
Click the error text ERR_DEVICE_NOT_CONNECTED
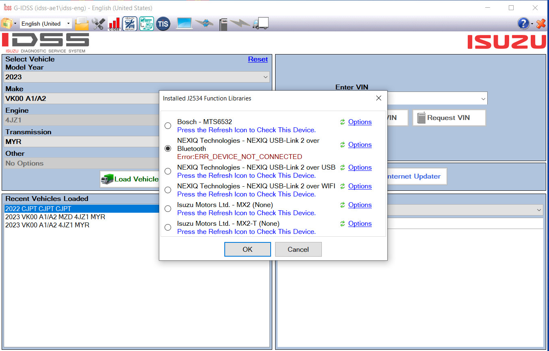coord(240,157)
